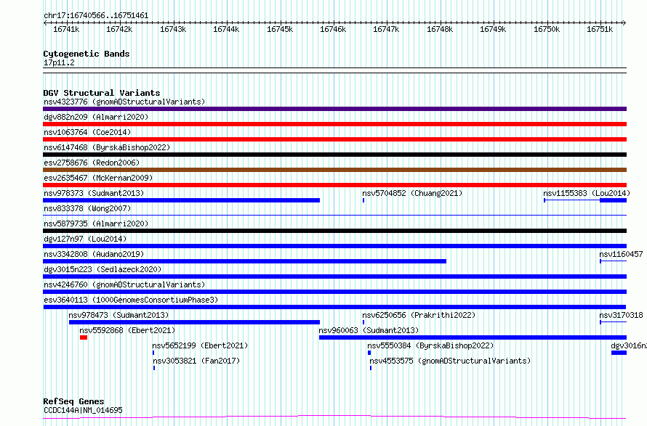Click the 16751k ruler position
Viewport: 647px width, 426px height.
[600, 29]
